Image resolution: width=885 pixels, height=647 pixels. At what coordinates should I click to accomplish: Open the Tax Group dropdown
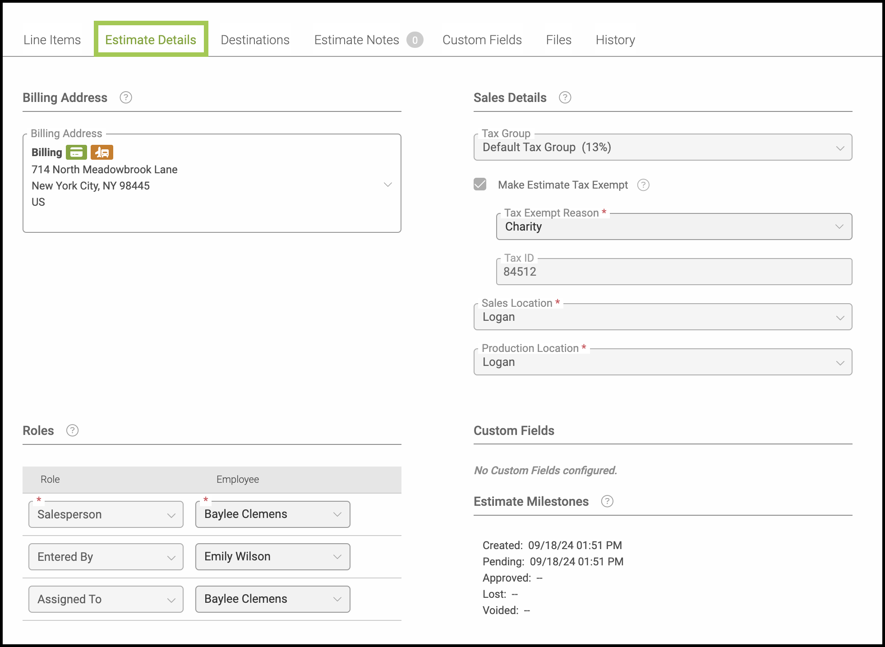tap(662, 148)
